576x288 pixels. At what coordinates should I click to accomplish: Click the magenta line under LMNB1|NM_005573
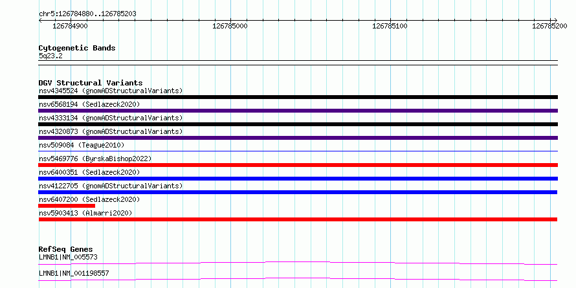click(298, 263)
